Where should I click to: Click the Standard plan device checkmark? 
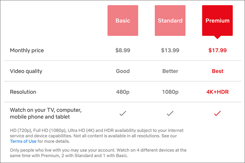[170, 113]
